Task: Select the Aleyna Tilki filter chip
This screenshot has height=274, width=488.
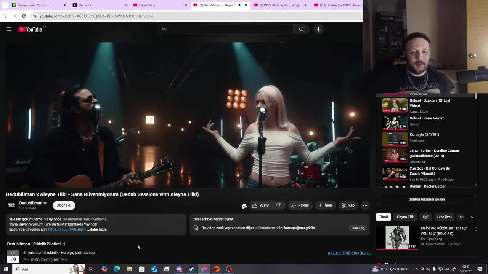Action: (405, 217)
